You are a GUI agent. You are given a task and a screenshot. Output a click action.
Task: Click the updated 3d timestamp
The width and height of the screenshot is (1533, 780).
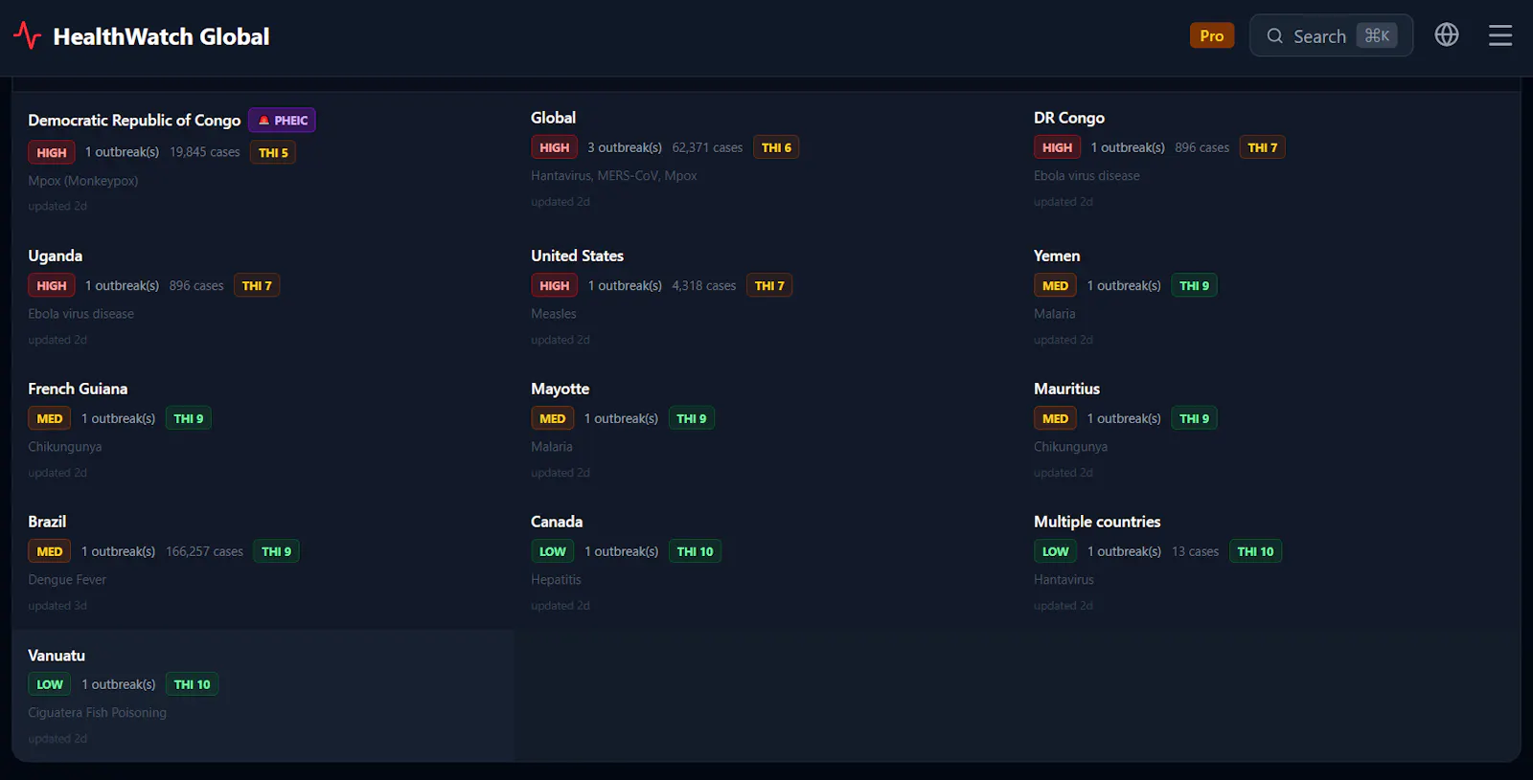[57, 606]
